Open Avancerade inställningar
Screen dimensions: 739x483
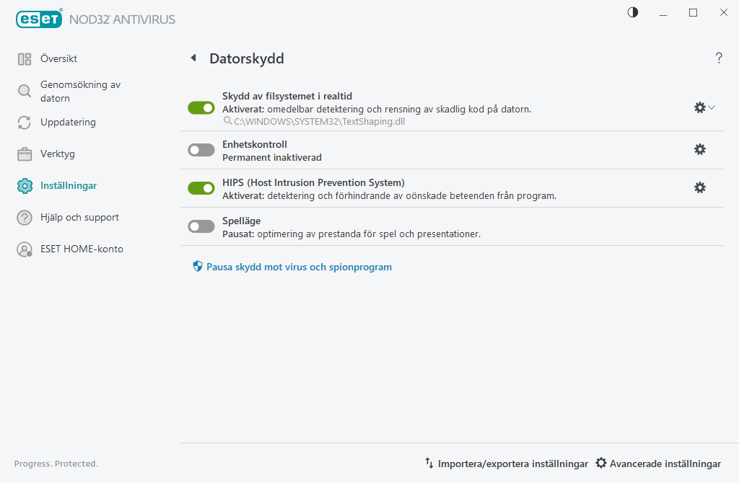pyautogui.click(x=665, y=464)
